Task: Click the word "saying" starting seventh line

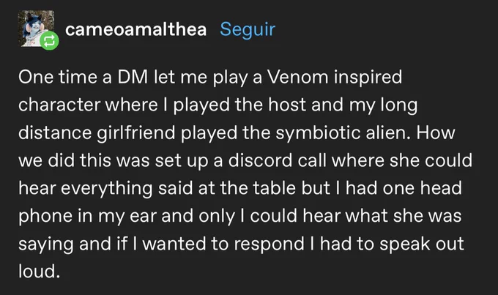Action: 45,244
